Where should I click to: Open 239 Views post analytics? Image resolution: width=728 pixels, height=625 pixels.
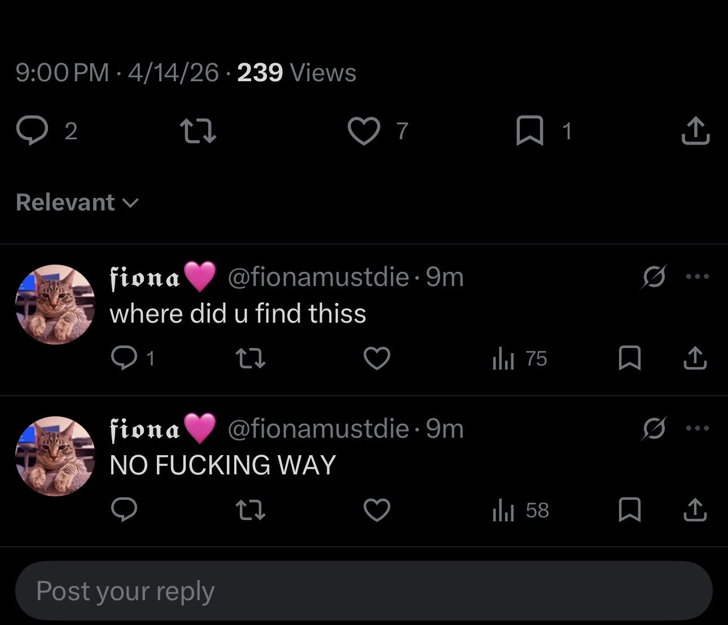click(x=296, y=73)
